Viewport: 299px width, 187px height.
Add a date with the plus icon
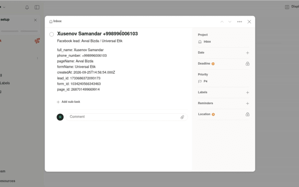point(247,53)
